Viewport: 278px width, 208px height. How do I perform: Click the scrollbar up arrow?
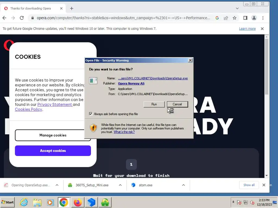[267, 37]
